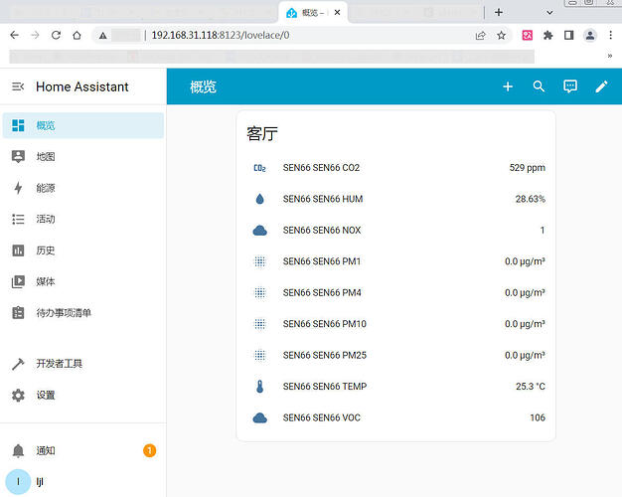The image size is (622, 497).
Task: Open 开发者工具 developer tools
Action: point(59,364)
